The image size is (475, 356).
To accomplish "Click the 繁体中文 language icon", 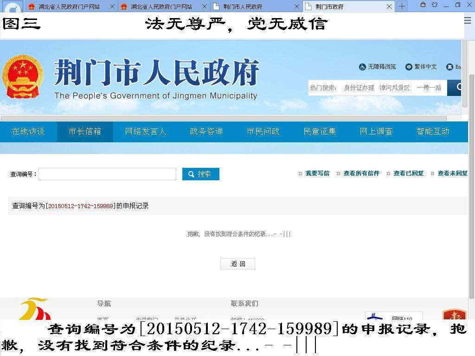I will pyautogui.click(x=409, y=67).
